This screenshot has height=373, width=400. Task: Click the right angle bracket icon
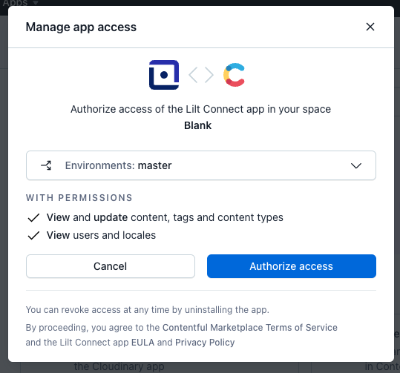coord(209,75)
